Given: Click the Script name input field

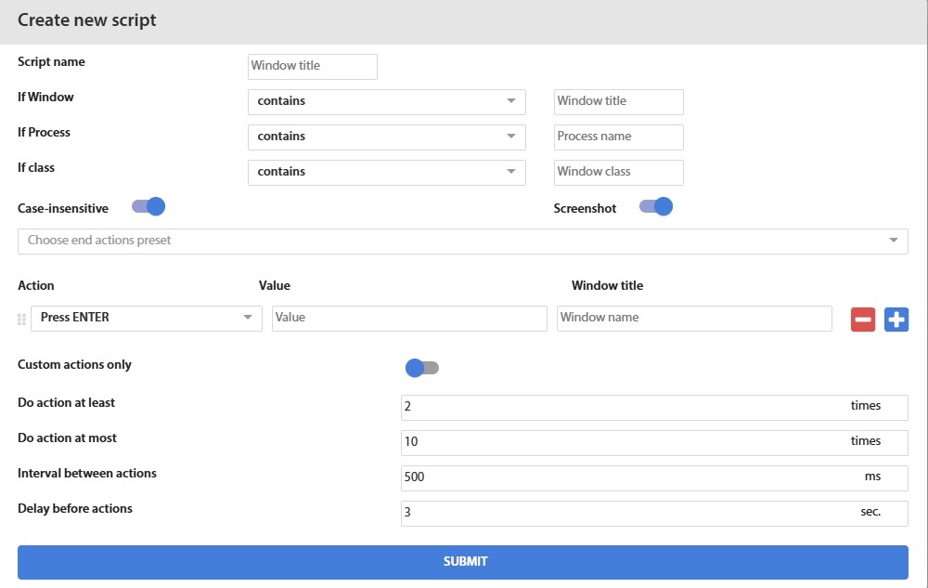Looking at the screenshot, I should point(312,66).
